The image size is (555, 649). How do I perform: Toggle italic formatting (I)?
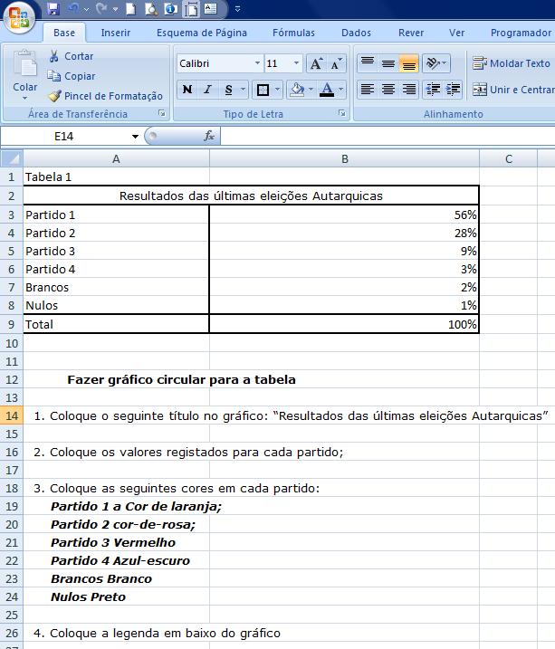point(207,90)
